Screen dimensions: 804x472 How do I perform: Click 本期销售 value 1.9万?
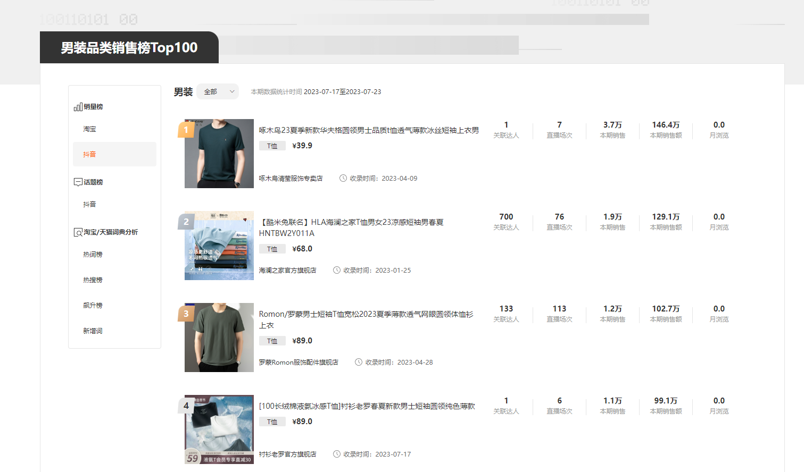[612, 217]
